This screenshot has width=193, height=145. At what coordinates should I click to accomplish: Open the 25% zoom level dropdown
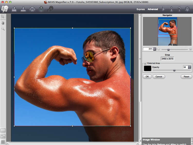(x=155, y=49)
